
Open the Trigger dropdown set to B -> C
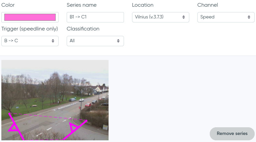click(x=30, y=41)
